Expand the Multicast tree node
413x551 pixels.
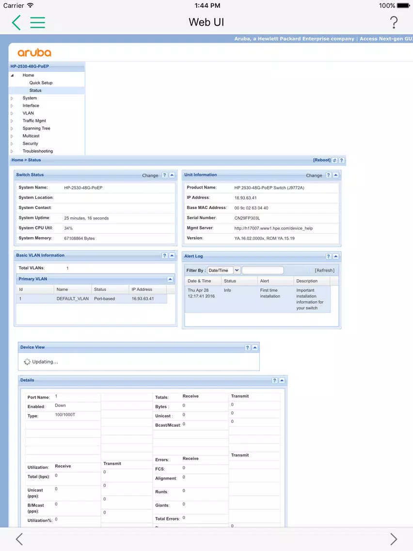pos(12,136)
